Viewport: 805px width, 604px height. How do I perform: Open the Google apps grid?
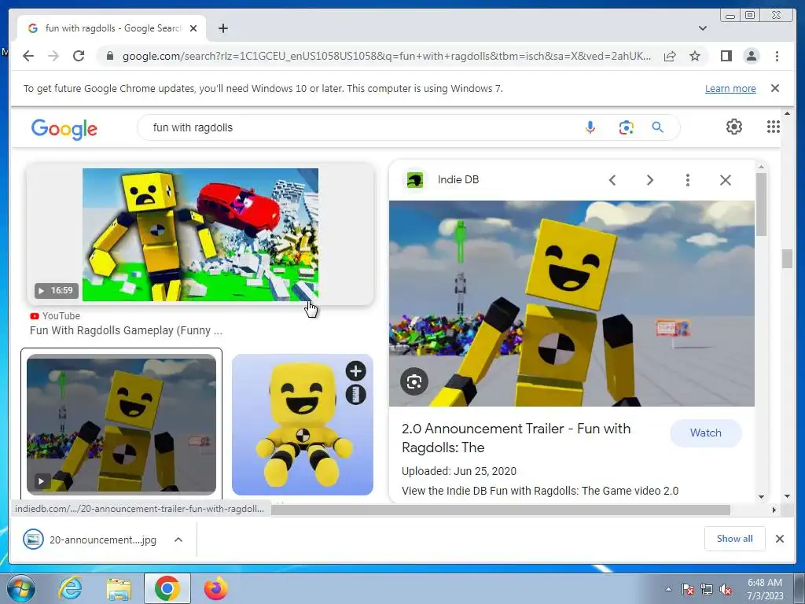coord(774,127)
